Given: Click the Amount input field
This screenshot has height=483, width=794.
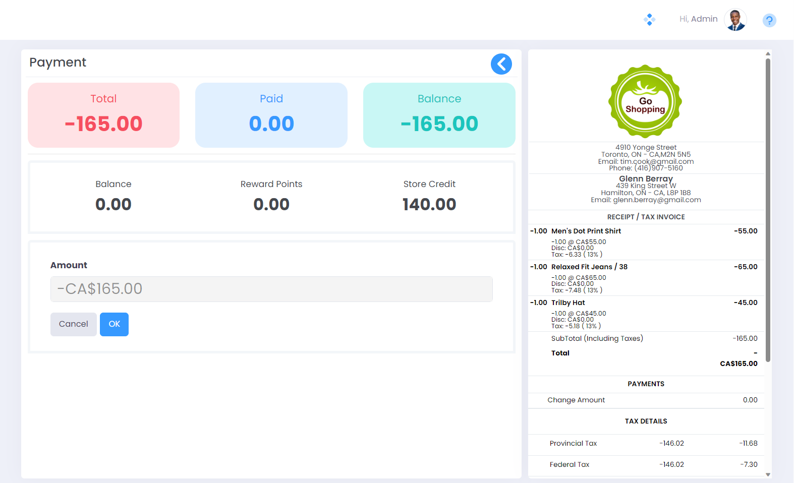Looking at the screenshot, I should coord(271,289).
